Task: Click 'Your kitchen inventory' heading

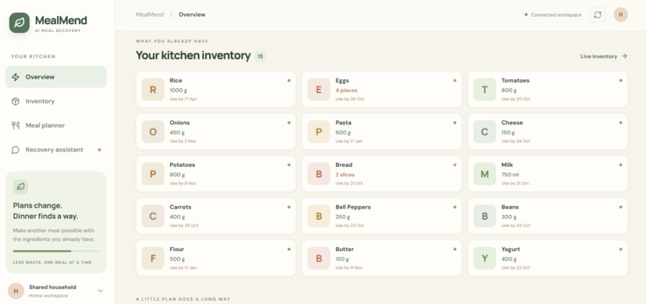Action: tap(193, 55)
